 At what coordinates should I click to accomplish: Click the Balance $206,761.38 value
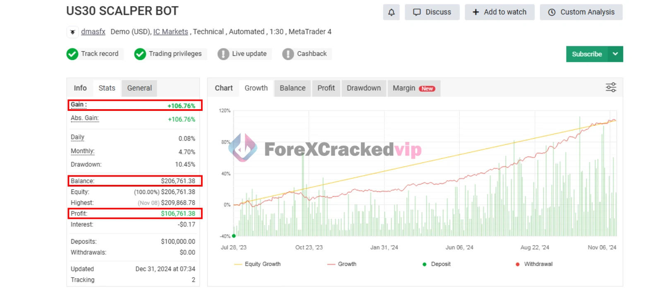(x=178, y=181)
